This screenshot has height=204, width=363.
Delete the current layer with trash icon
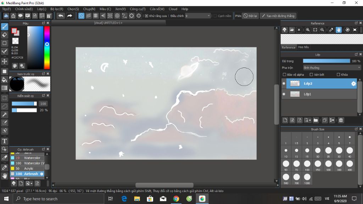[x=341, y=120]
